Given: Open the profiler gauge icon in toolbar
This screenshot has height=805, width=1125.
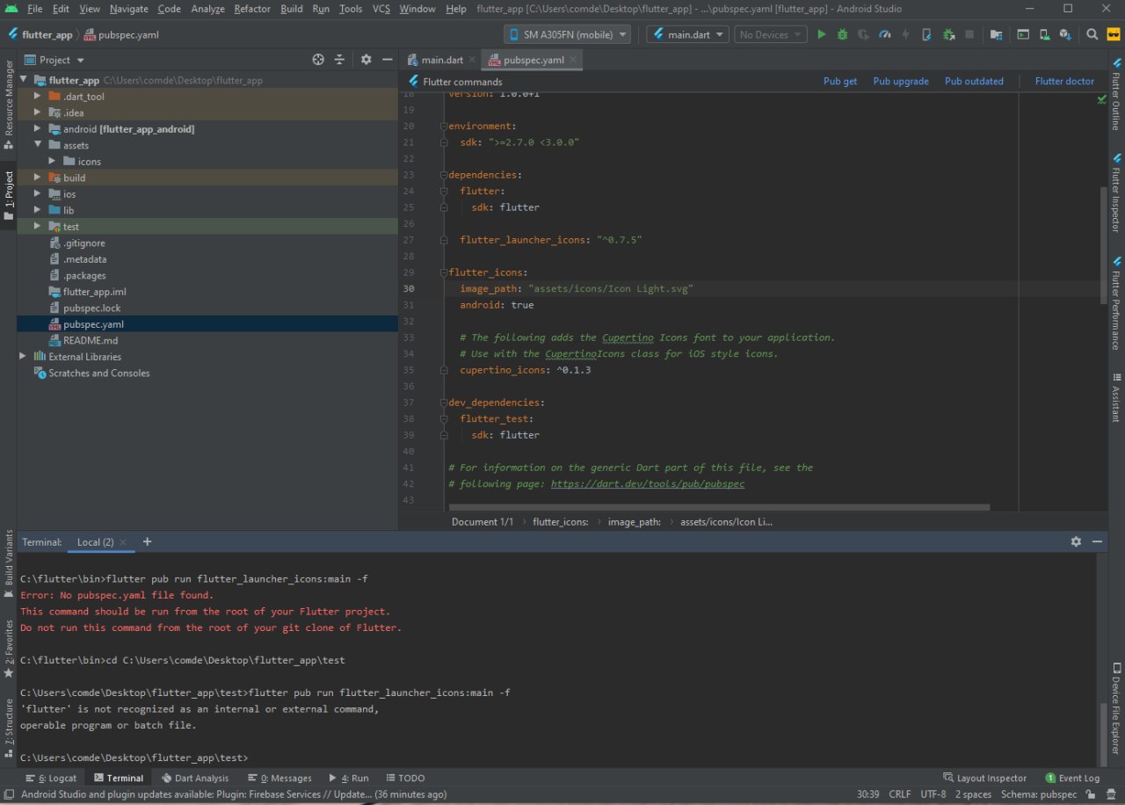Looking at the screenshot, I should (x=885, y=35).
